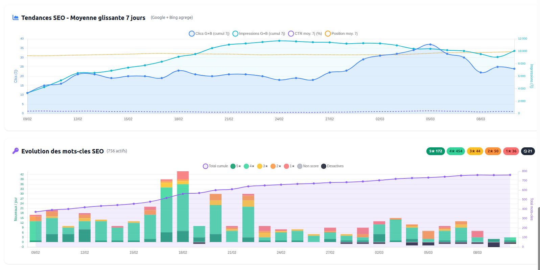Image resolution: width=540 pixels, height=270 pixels.
Task: Click the dark 21 deactivated badge
Action: click(x=528, y=151)
